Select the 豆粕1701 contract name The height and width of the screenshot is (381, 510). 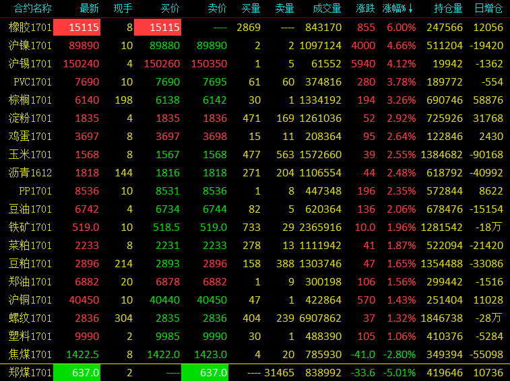click(x=30, y=263)
